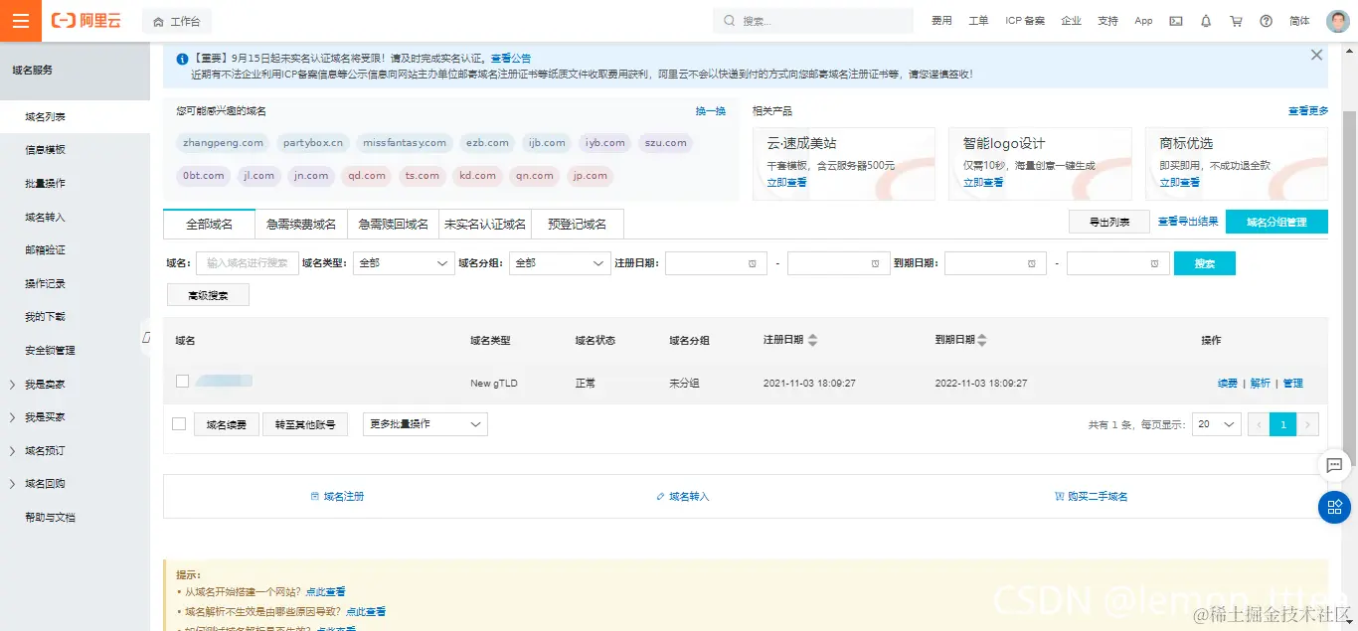The image size is (1358, 631).
Task: Switch to 全部域名 tab
Action: click(x=209, y=225)
